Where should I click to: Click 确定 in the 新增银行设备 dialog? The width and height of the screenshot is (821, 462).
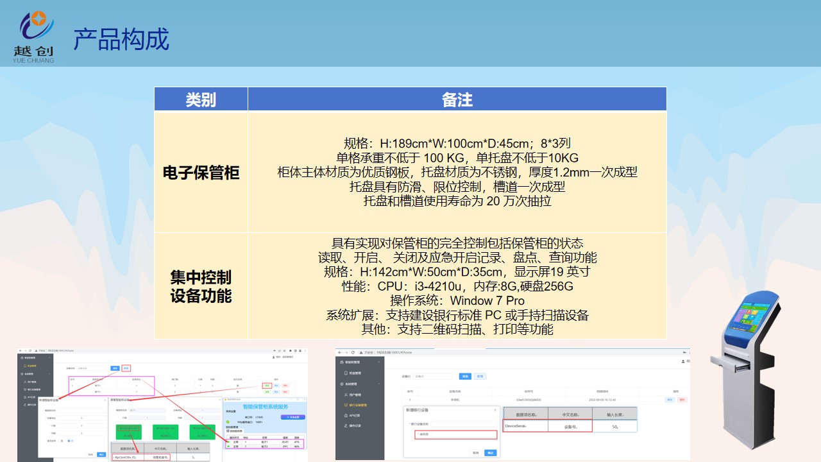(x=491, y=452)
